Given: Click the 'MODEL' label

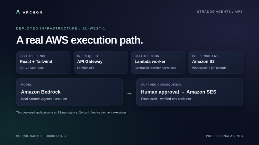Looking at the screenshot, I should [x=26, y=85].
